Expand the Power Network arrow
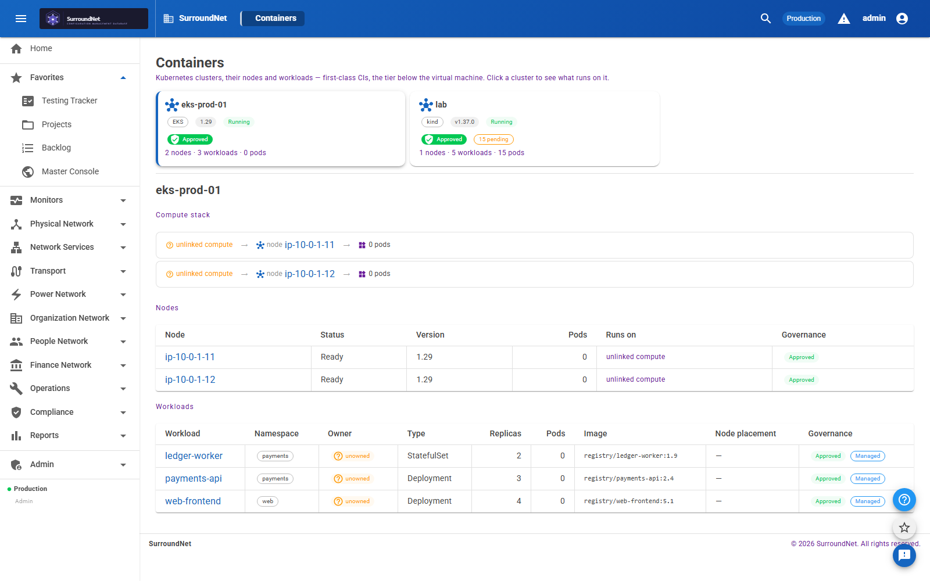Image resolution: width=930 pixels, height=581 pixels. (x=123, y=295)
